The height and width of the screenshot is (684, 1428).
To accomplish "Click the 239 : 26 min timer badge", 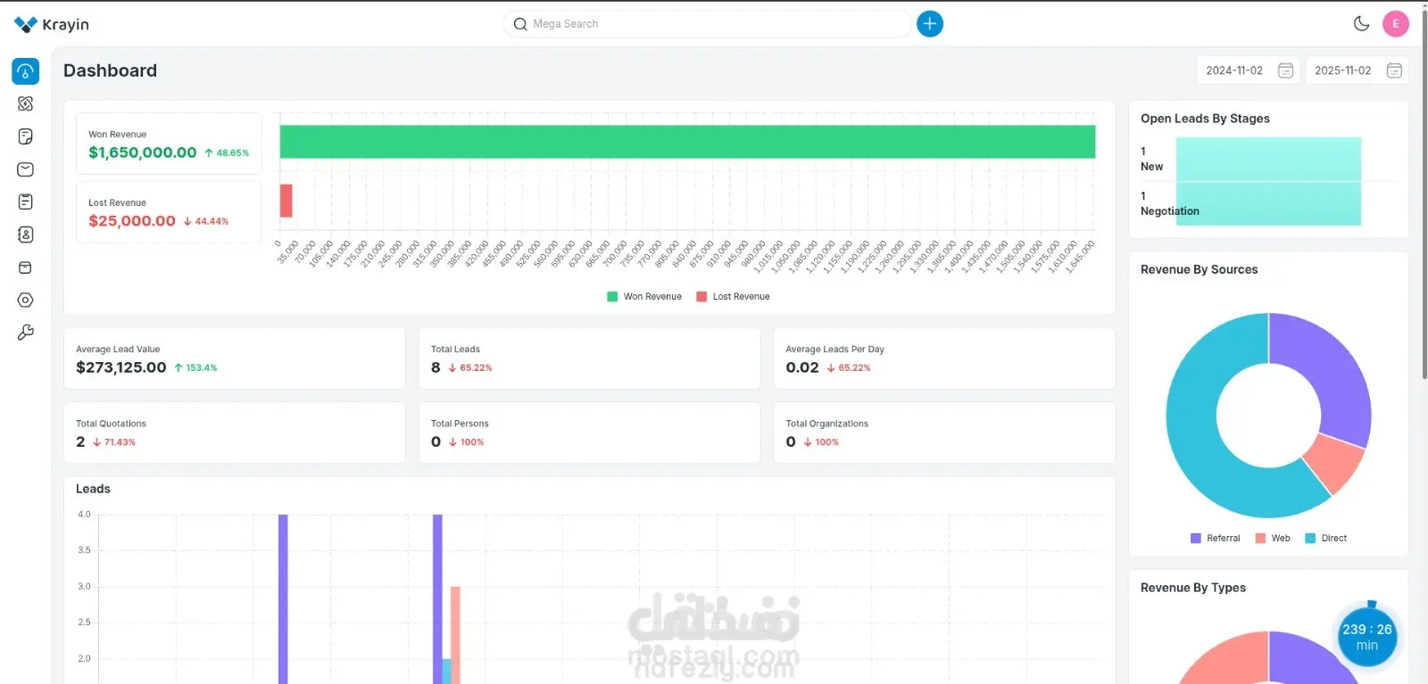I will [1367, 636].
